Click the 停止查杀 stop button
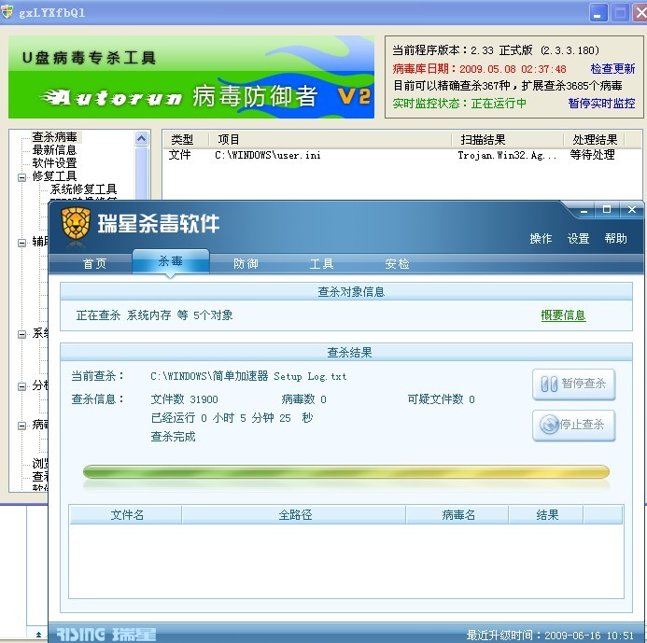This screenshot has width=647, height=643. tap(573, 425)
